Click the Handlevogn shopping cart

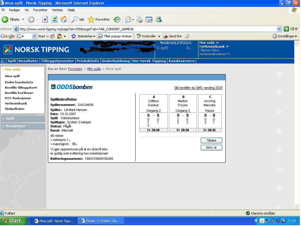176,43
